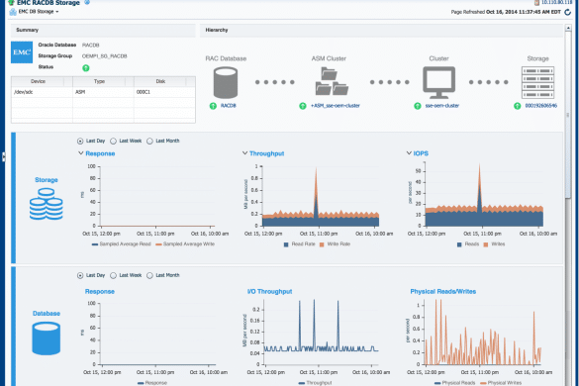Viewport: 579px width, 386px height.
Task: Select Last Month in Storage section
Action: [149, 142]
